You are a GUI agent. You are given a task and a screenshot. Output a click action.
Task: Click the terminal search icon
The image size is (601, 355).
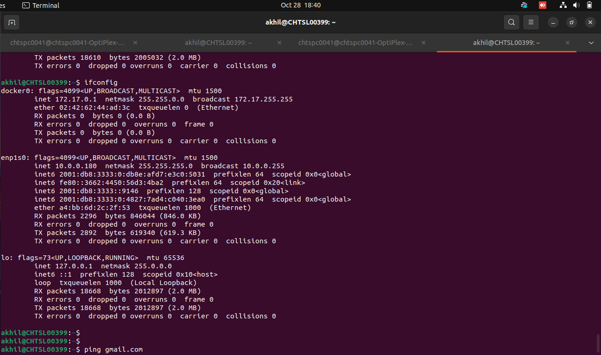click(511, 22)
